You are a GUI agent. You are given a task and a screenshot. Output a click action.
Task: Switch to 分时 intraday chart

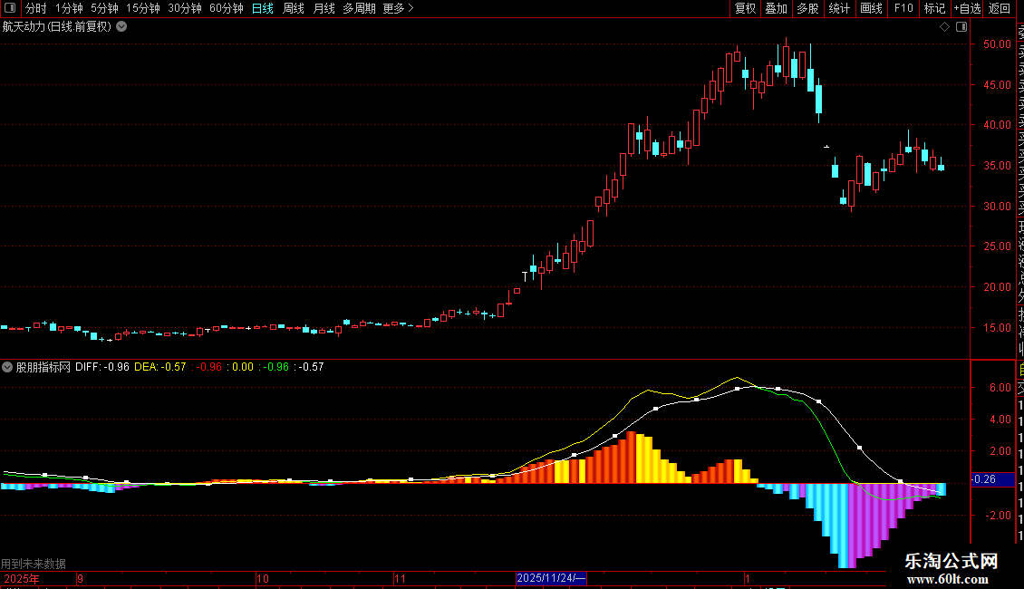click(x=36, y=8)
